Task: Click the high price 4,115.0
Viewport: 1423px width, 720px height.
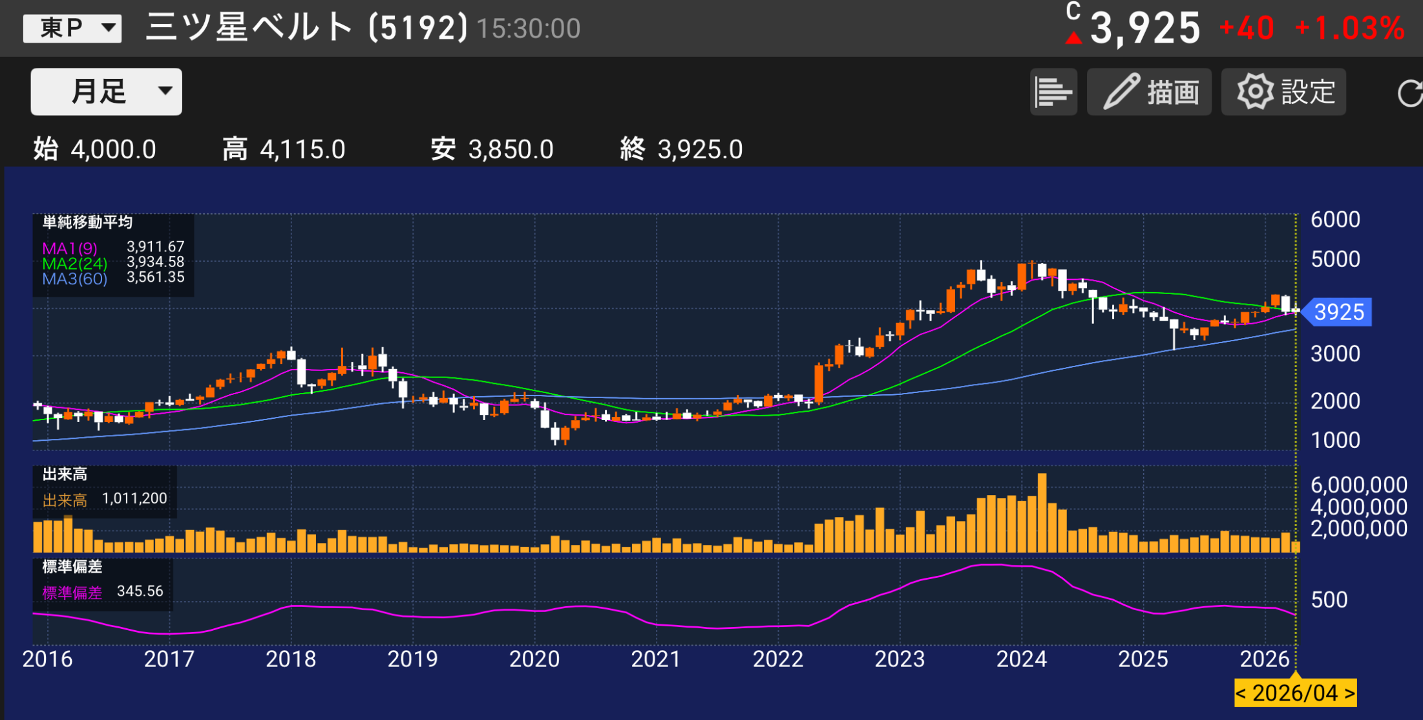Action: 302,150
